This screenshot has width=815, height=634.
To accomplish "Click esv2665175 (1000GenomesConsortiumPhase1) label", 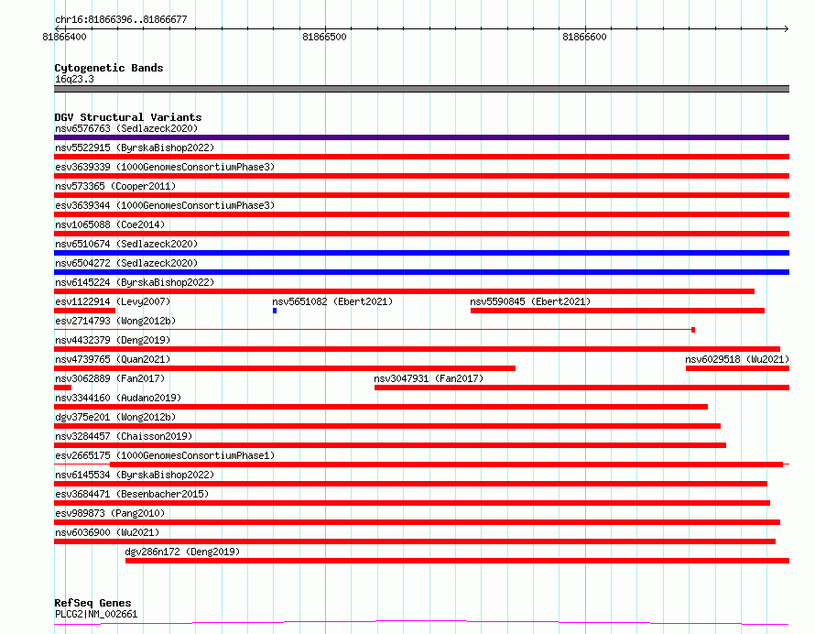I will click(165, 455).
